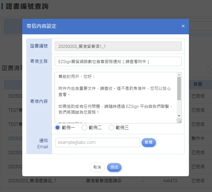This screenshot has width=212, height=192.
Task: Click the 寄信主旨 subject field
Action: click(118, 61)
